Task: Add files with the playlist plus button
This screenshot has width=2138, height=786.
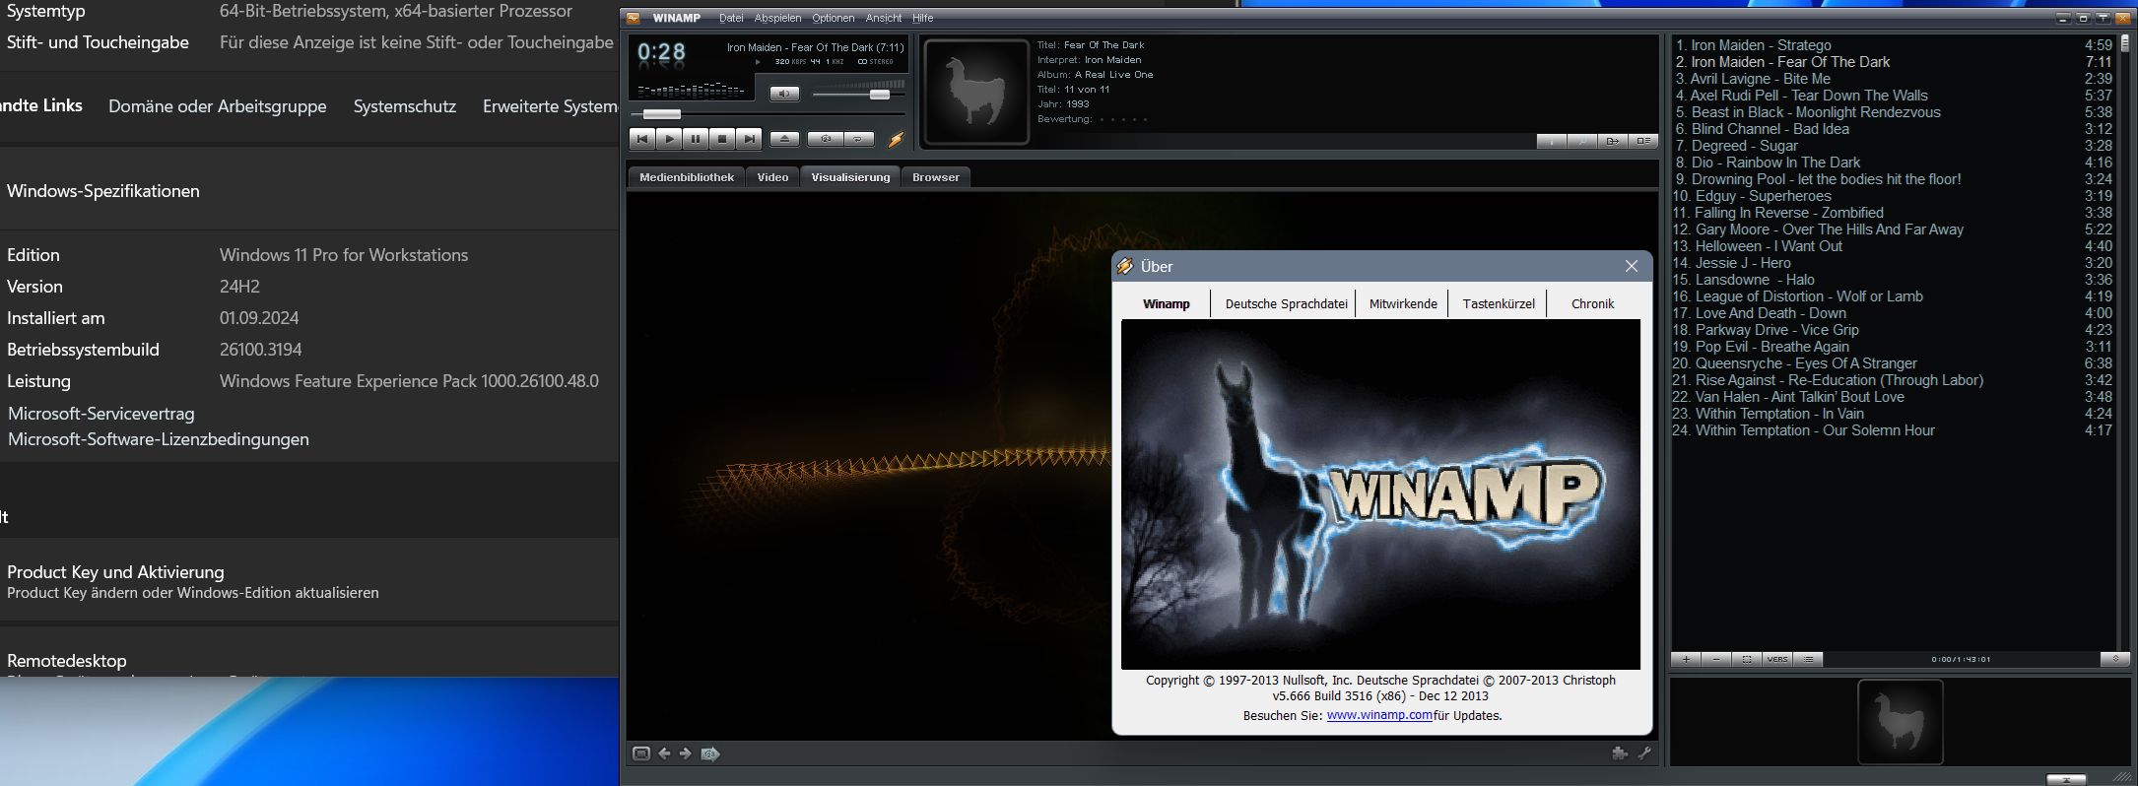Action: pyautogui.click(x=1686, y=659)
